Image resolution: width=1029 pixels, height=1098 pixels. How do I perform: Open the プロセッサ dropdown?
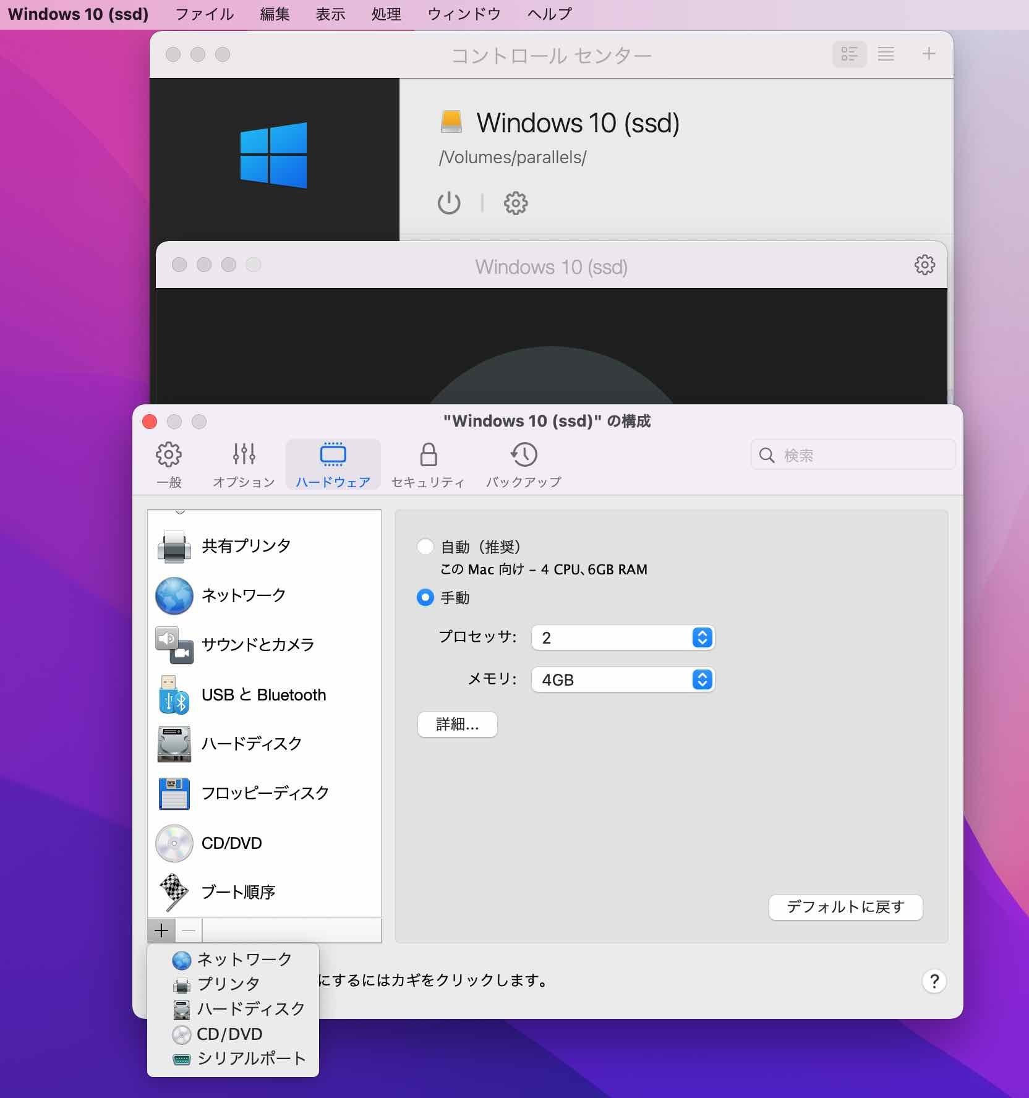pos(623,637)
